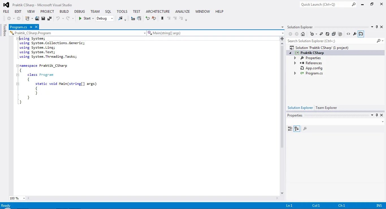
Task: Expand the Program.cs tree node
Action: pos(295,73)
